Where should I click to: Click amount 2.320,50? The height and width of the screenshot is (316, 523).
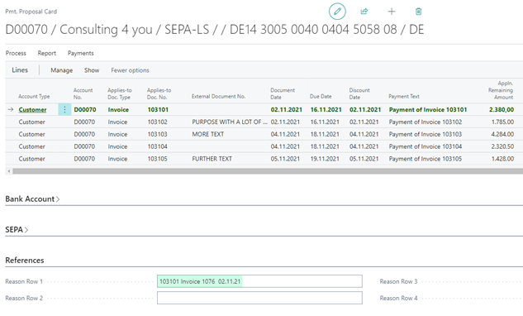pyautogui.click(x=502, y=146)
